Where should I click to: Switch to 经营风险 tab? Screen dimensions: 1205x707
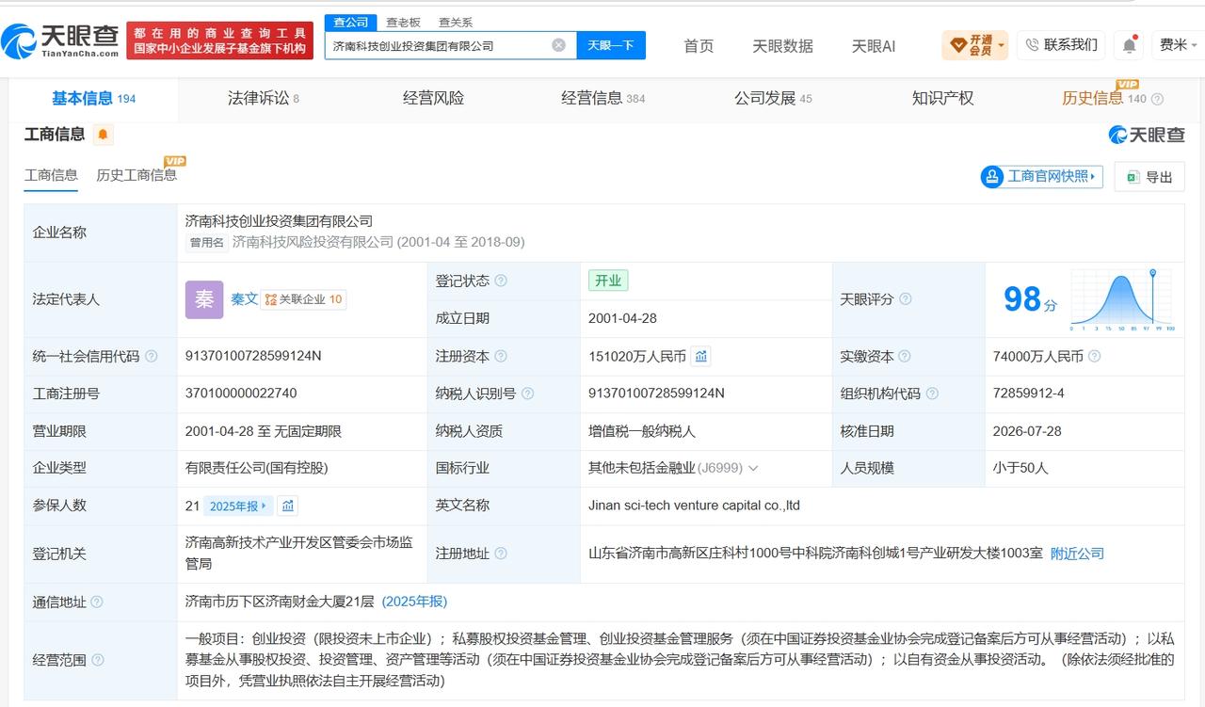pyautogui.click(x=433, y=98)
